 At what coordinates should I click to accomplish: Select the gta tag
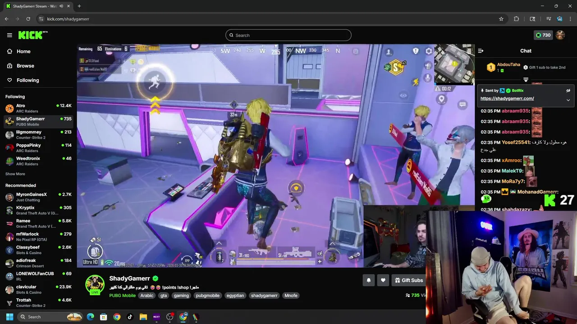pos(164,296)
